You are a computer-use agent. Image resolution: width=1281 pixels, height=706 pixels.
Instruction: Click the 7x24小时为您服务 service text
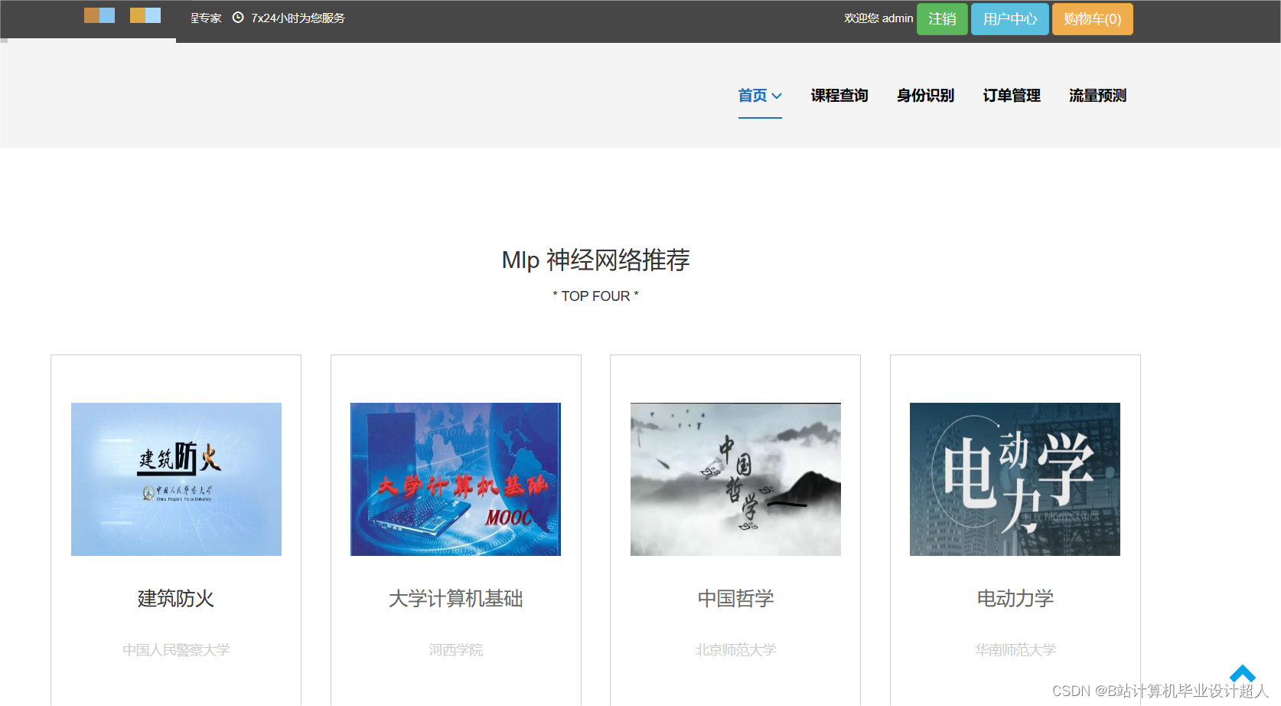(x=297, y=18)
